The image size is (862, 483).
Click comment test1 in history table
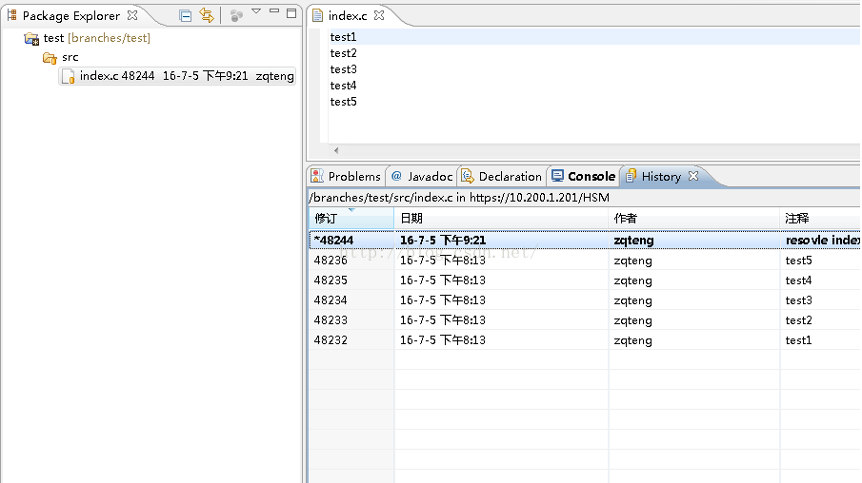tap(799, 340)
